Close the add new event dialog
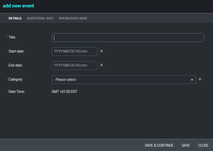 point(203,145)
